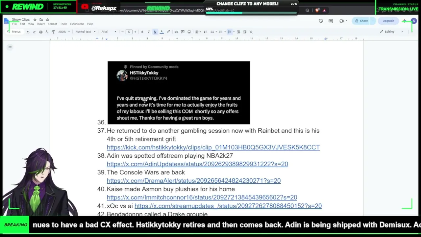Image resolution: width=421 pixels, height=237 pixels.
Task: Insert an image from the toolbar
Action: (x=189, y=32)
